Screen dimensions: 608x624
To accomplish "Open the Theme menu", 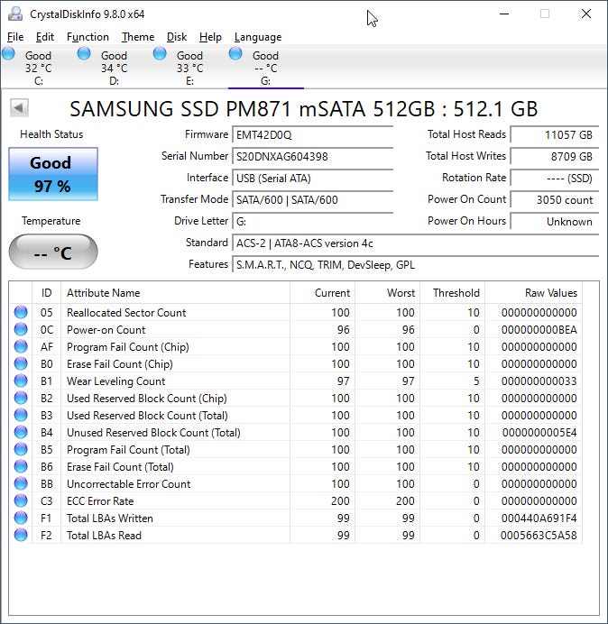I will (138, 37).
